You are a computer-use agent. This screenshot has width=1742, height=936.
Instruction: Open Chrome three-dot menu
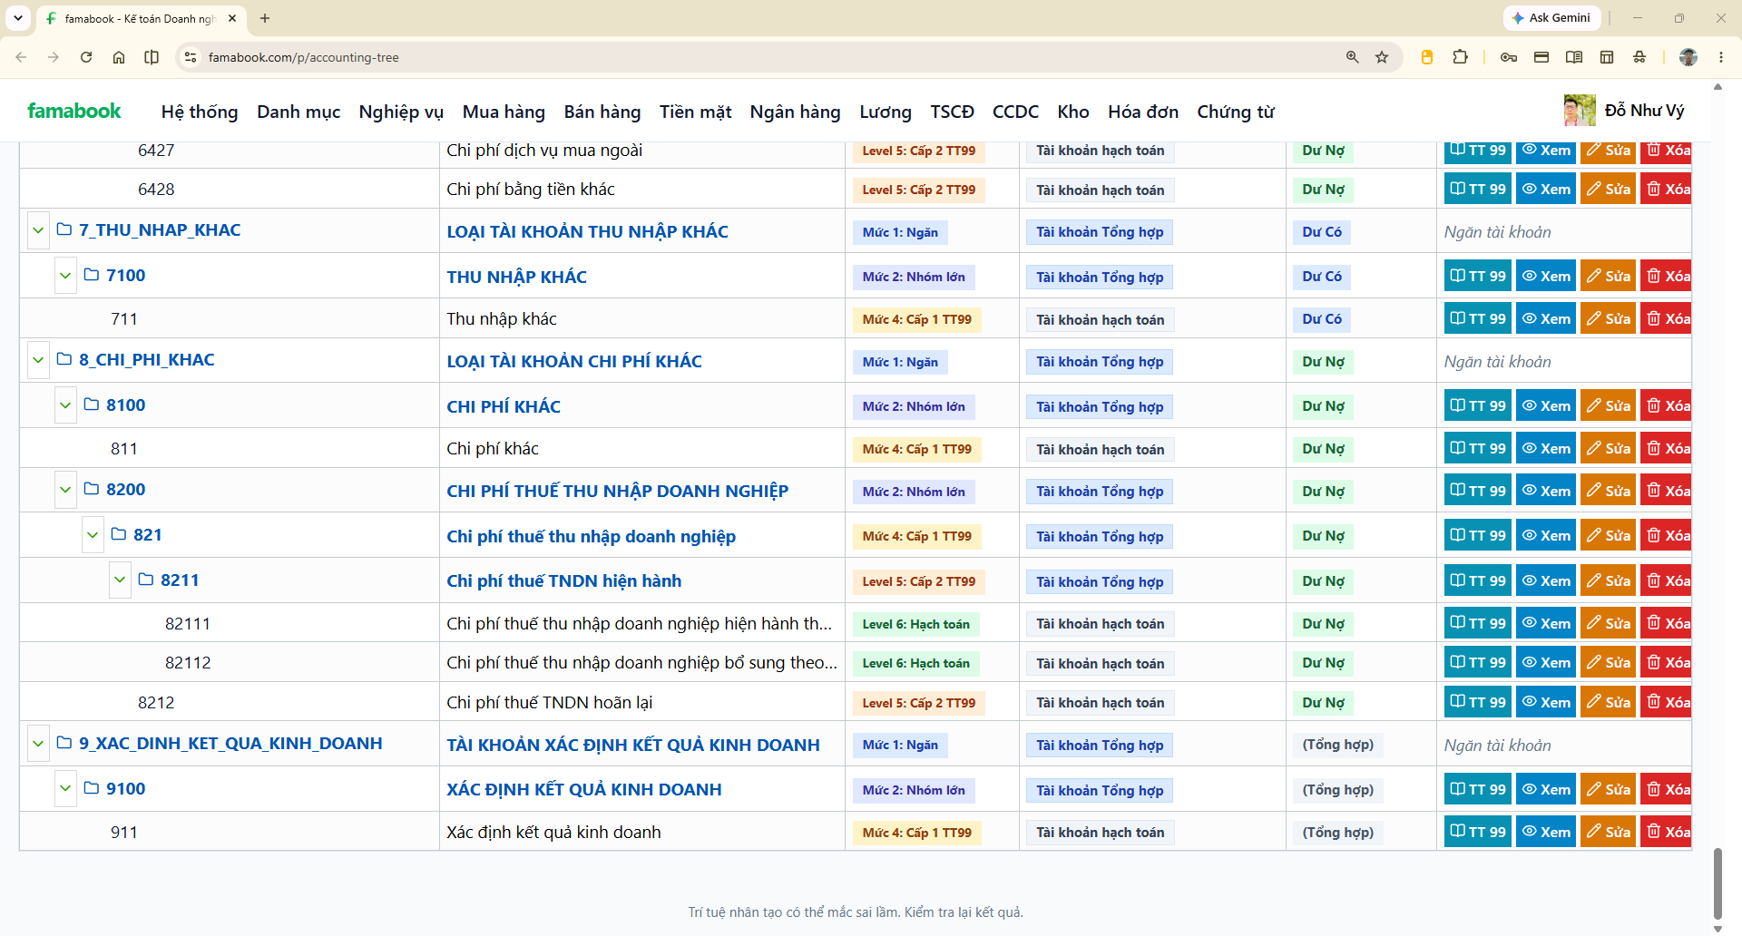1721,57
